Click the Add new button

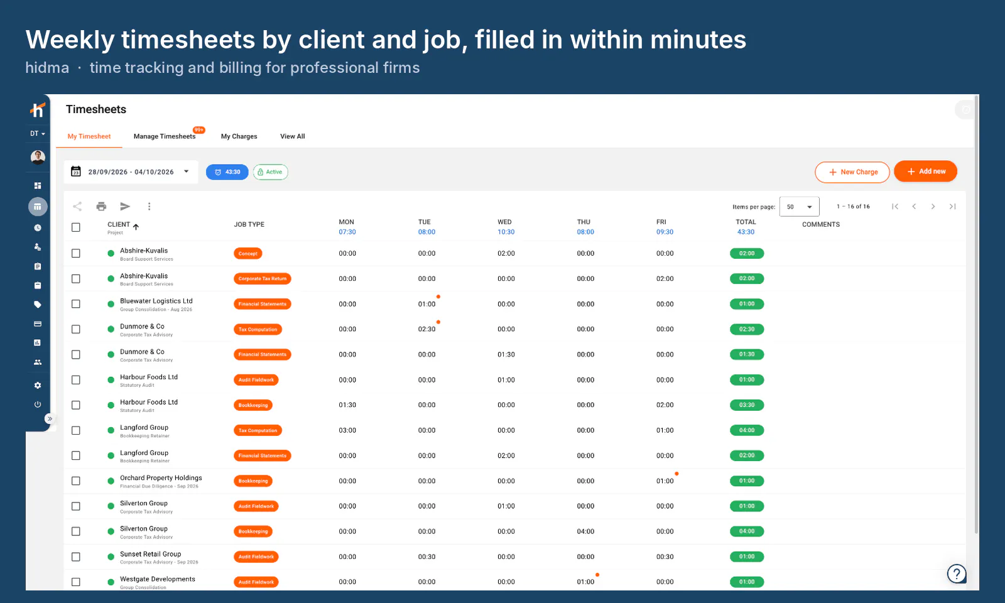coord(926,171)
